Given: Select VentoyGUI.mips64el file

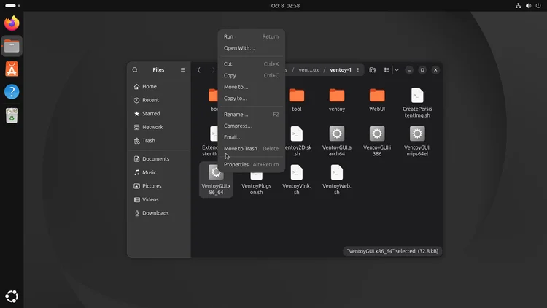Looking at the screenshot, I should tap(417, 141).
